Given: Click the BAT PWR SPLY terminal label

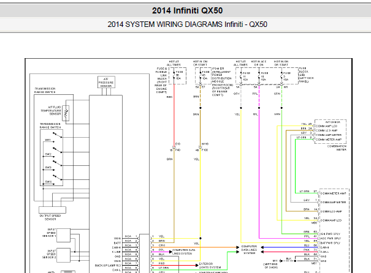Looking at the screenshot, I should tap(331, 243).
